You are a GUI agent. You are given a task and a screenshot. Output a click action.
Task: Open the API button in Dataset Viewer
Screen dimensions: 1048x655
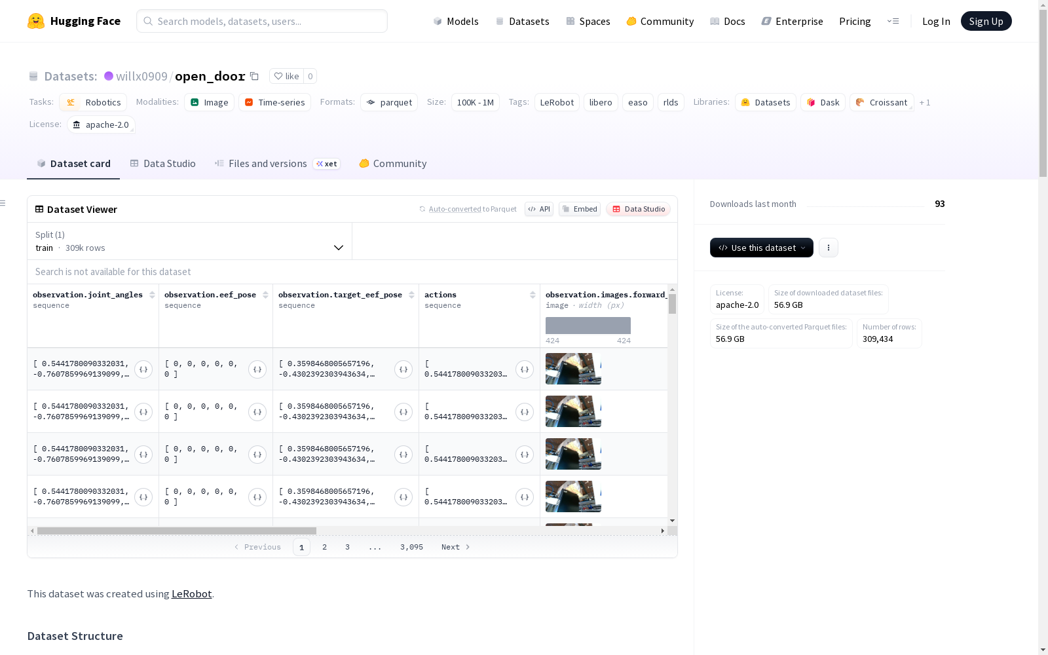click(x=539, y=209)
